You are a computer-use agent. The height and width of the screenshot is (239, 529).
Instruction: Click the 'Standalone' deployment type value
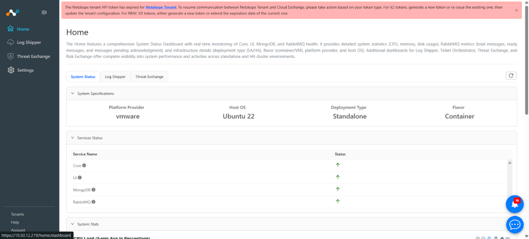coord(350,116)
